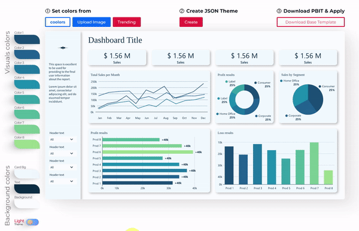Select the Color 4 teal swatch
359x231 pixels.
coord(27,84)
